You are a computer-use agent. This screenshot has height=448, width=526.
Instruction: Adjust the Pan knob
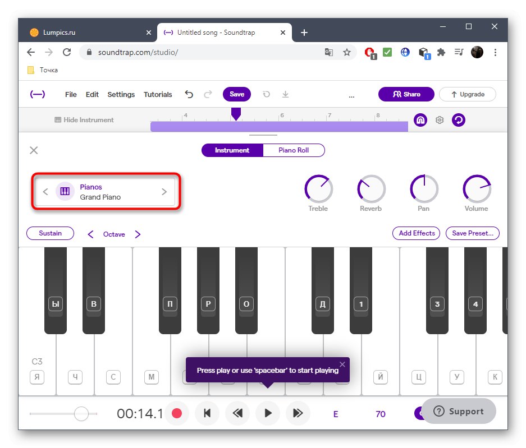tap(424, 188)
